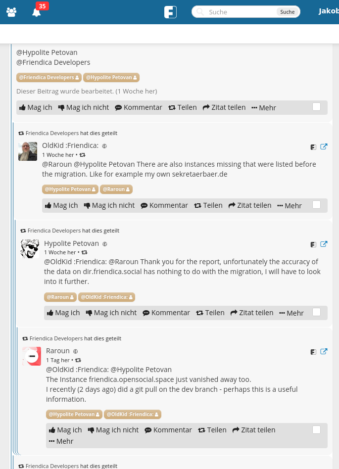The height and width of the screenshot is (469, 339).
Task: Select the checkbox on OldKid's post
Action: tap(317, 205)
